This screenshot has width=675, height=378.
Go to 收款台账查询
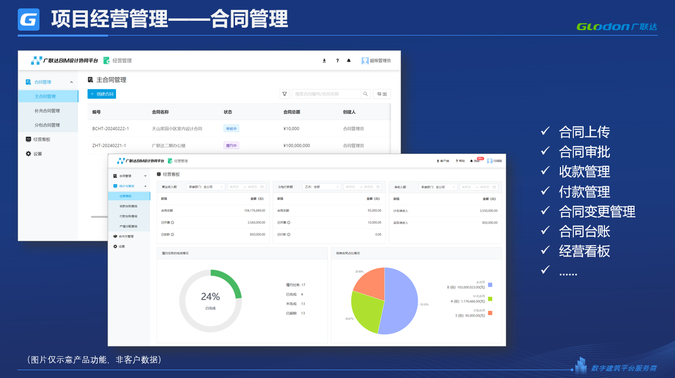pyautogui.click(x=129, y=206)
